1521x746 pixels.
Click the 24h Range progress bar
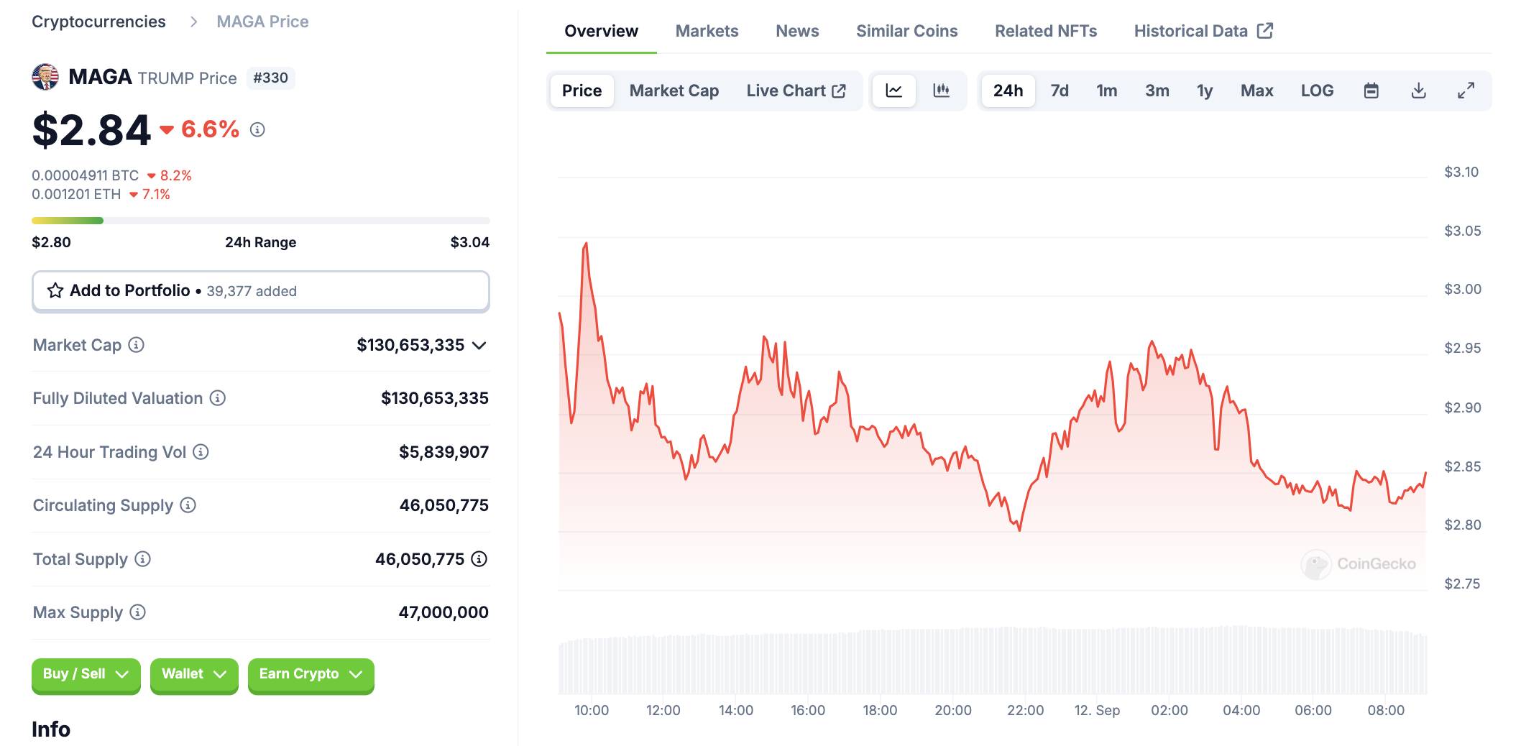coord(261,221)
